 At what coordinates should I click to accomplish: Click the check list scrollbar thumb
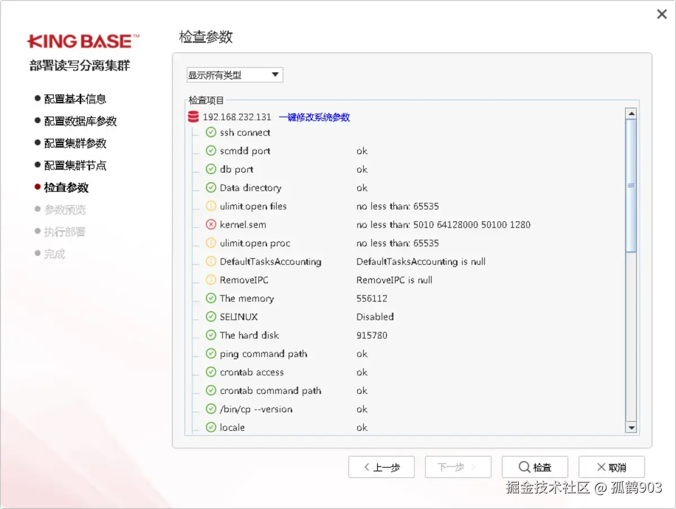click(x=631, y=185)
